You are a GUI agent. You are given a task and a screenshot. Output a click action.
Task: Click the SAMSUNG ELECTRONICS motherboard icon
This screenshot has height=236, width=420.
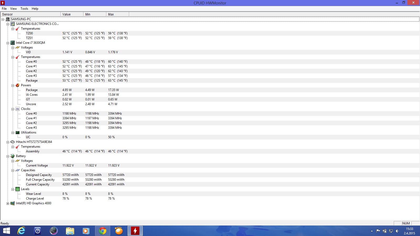13,24
